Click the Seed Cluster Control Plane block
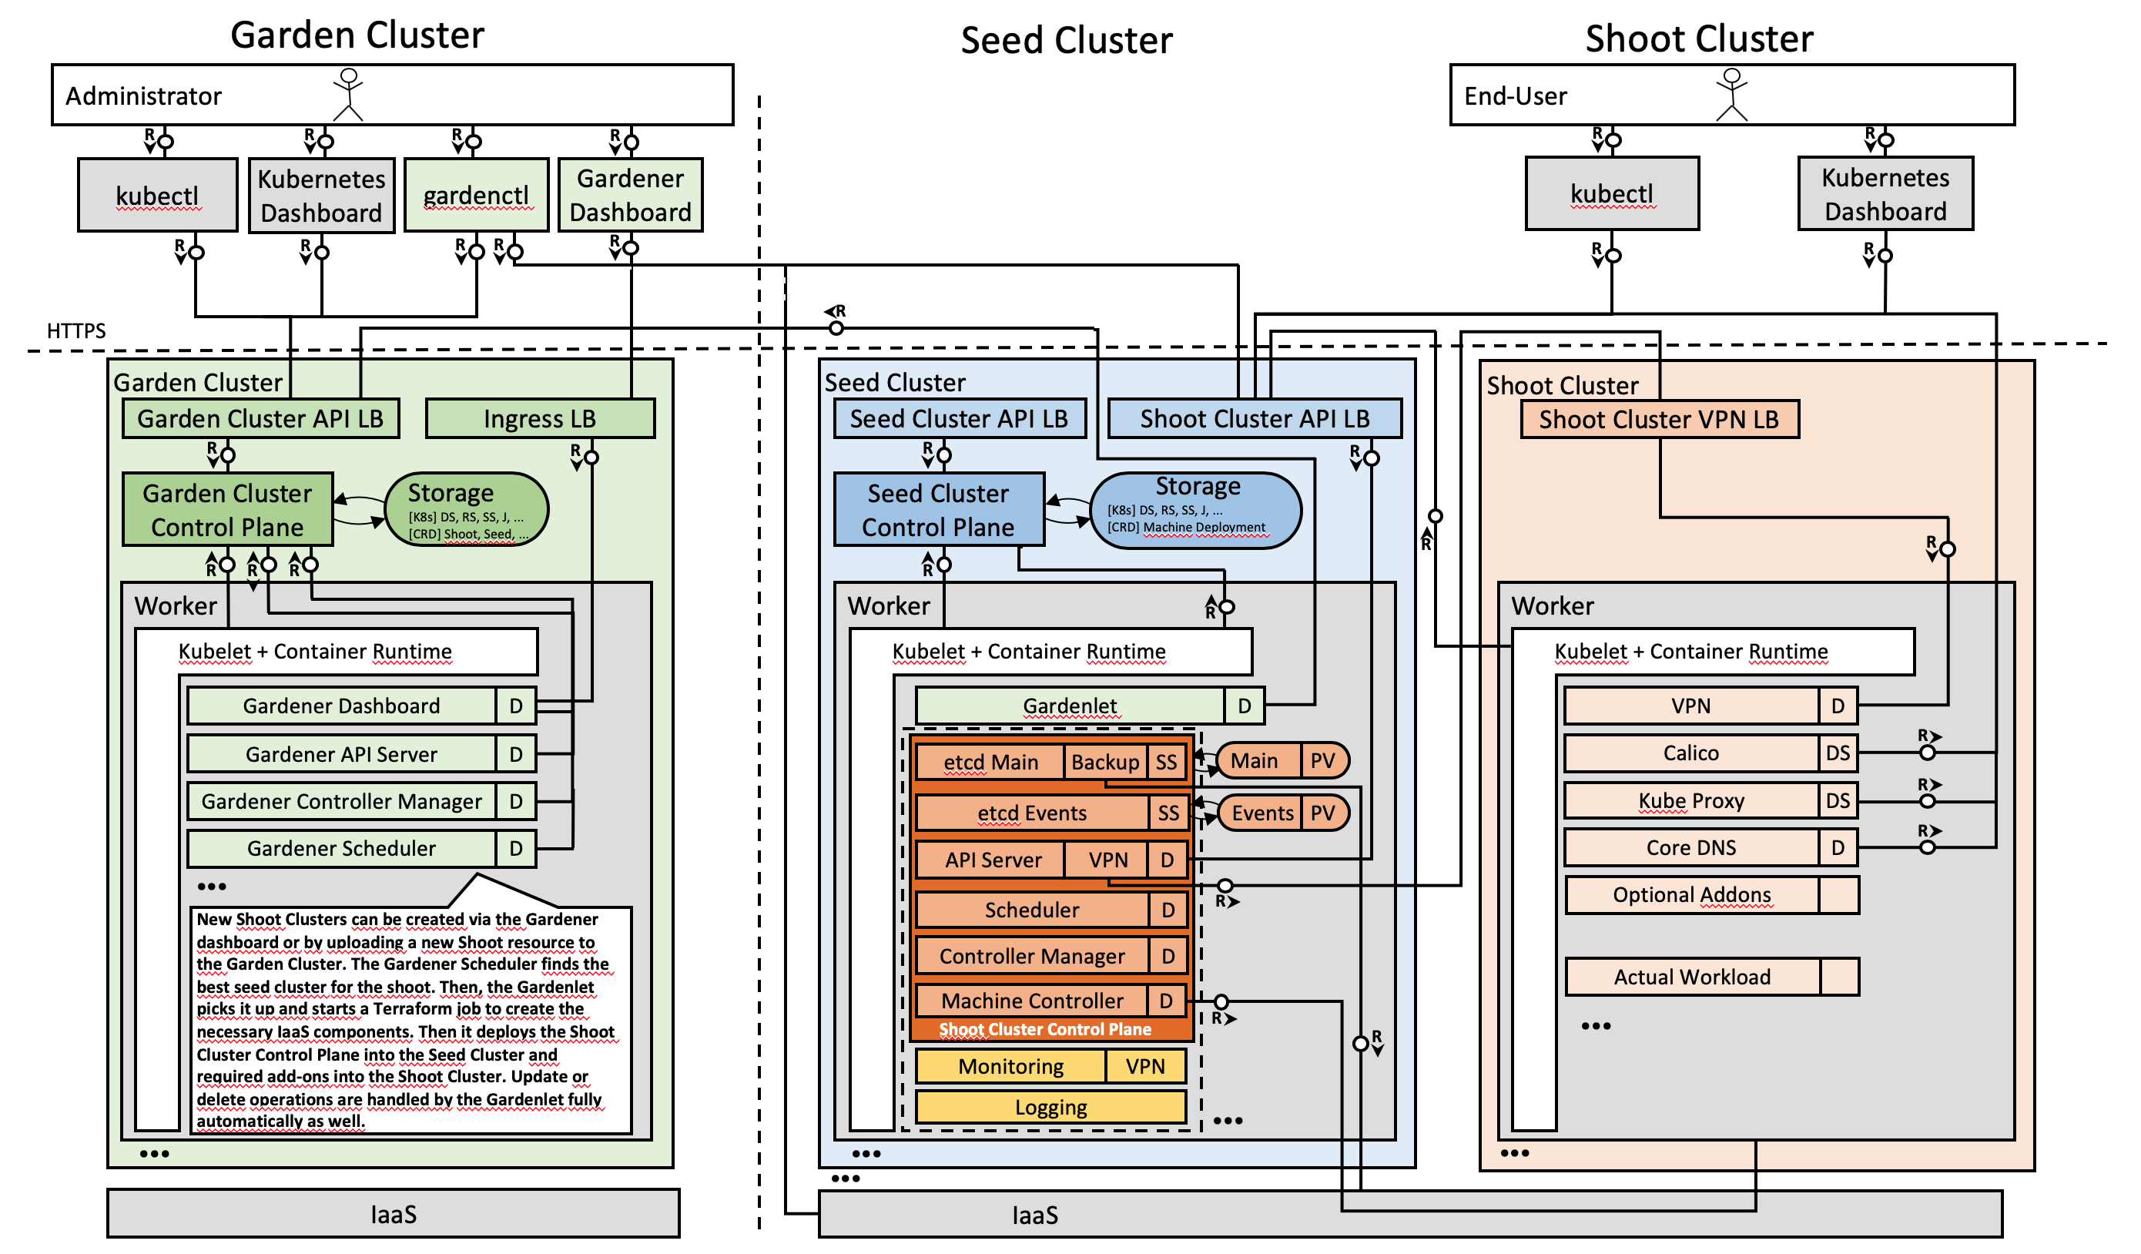Image resolution: width=2141 pixels, height=1254 pixels. [939, 510]
